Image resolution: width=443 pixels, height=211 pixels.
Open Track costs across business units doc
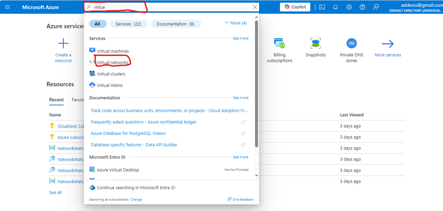click(x=169, y=110)
